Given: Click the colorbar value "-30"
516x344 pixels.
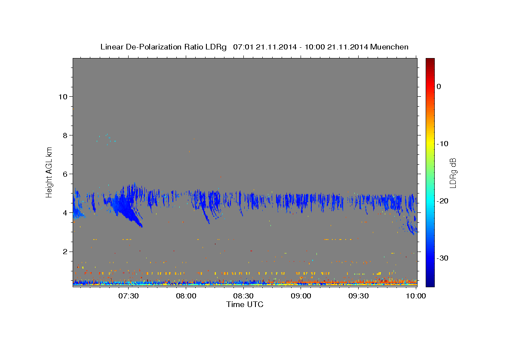Looking at the screenshot, I should tap(443, 258).
